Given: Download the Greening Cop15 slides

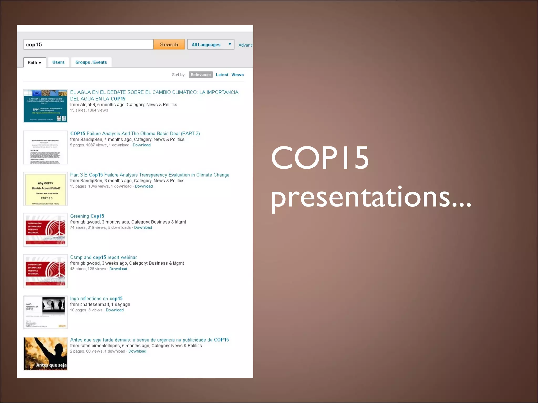Looking at the screenshot, I should [143, 227].
